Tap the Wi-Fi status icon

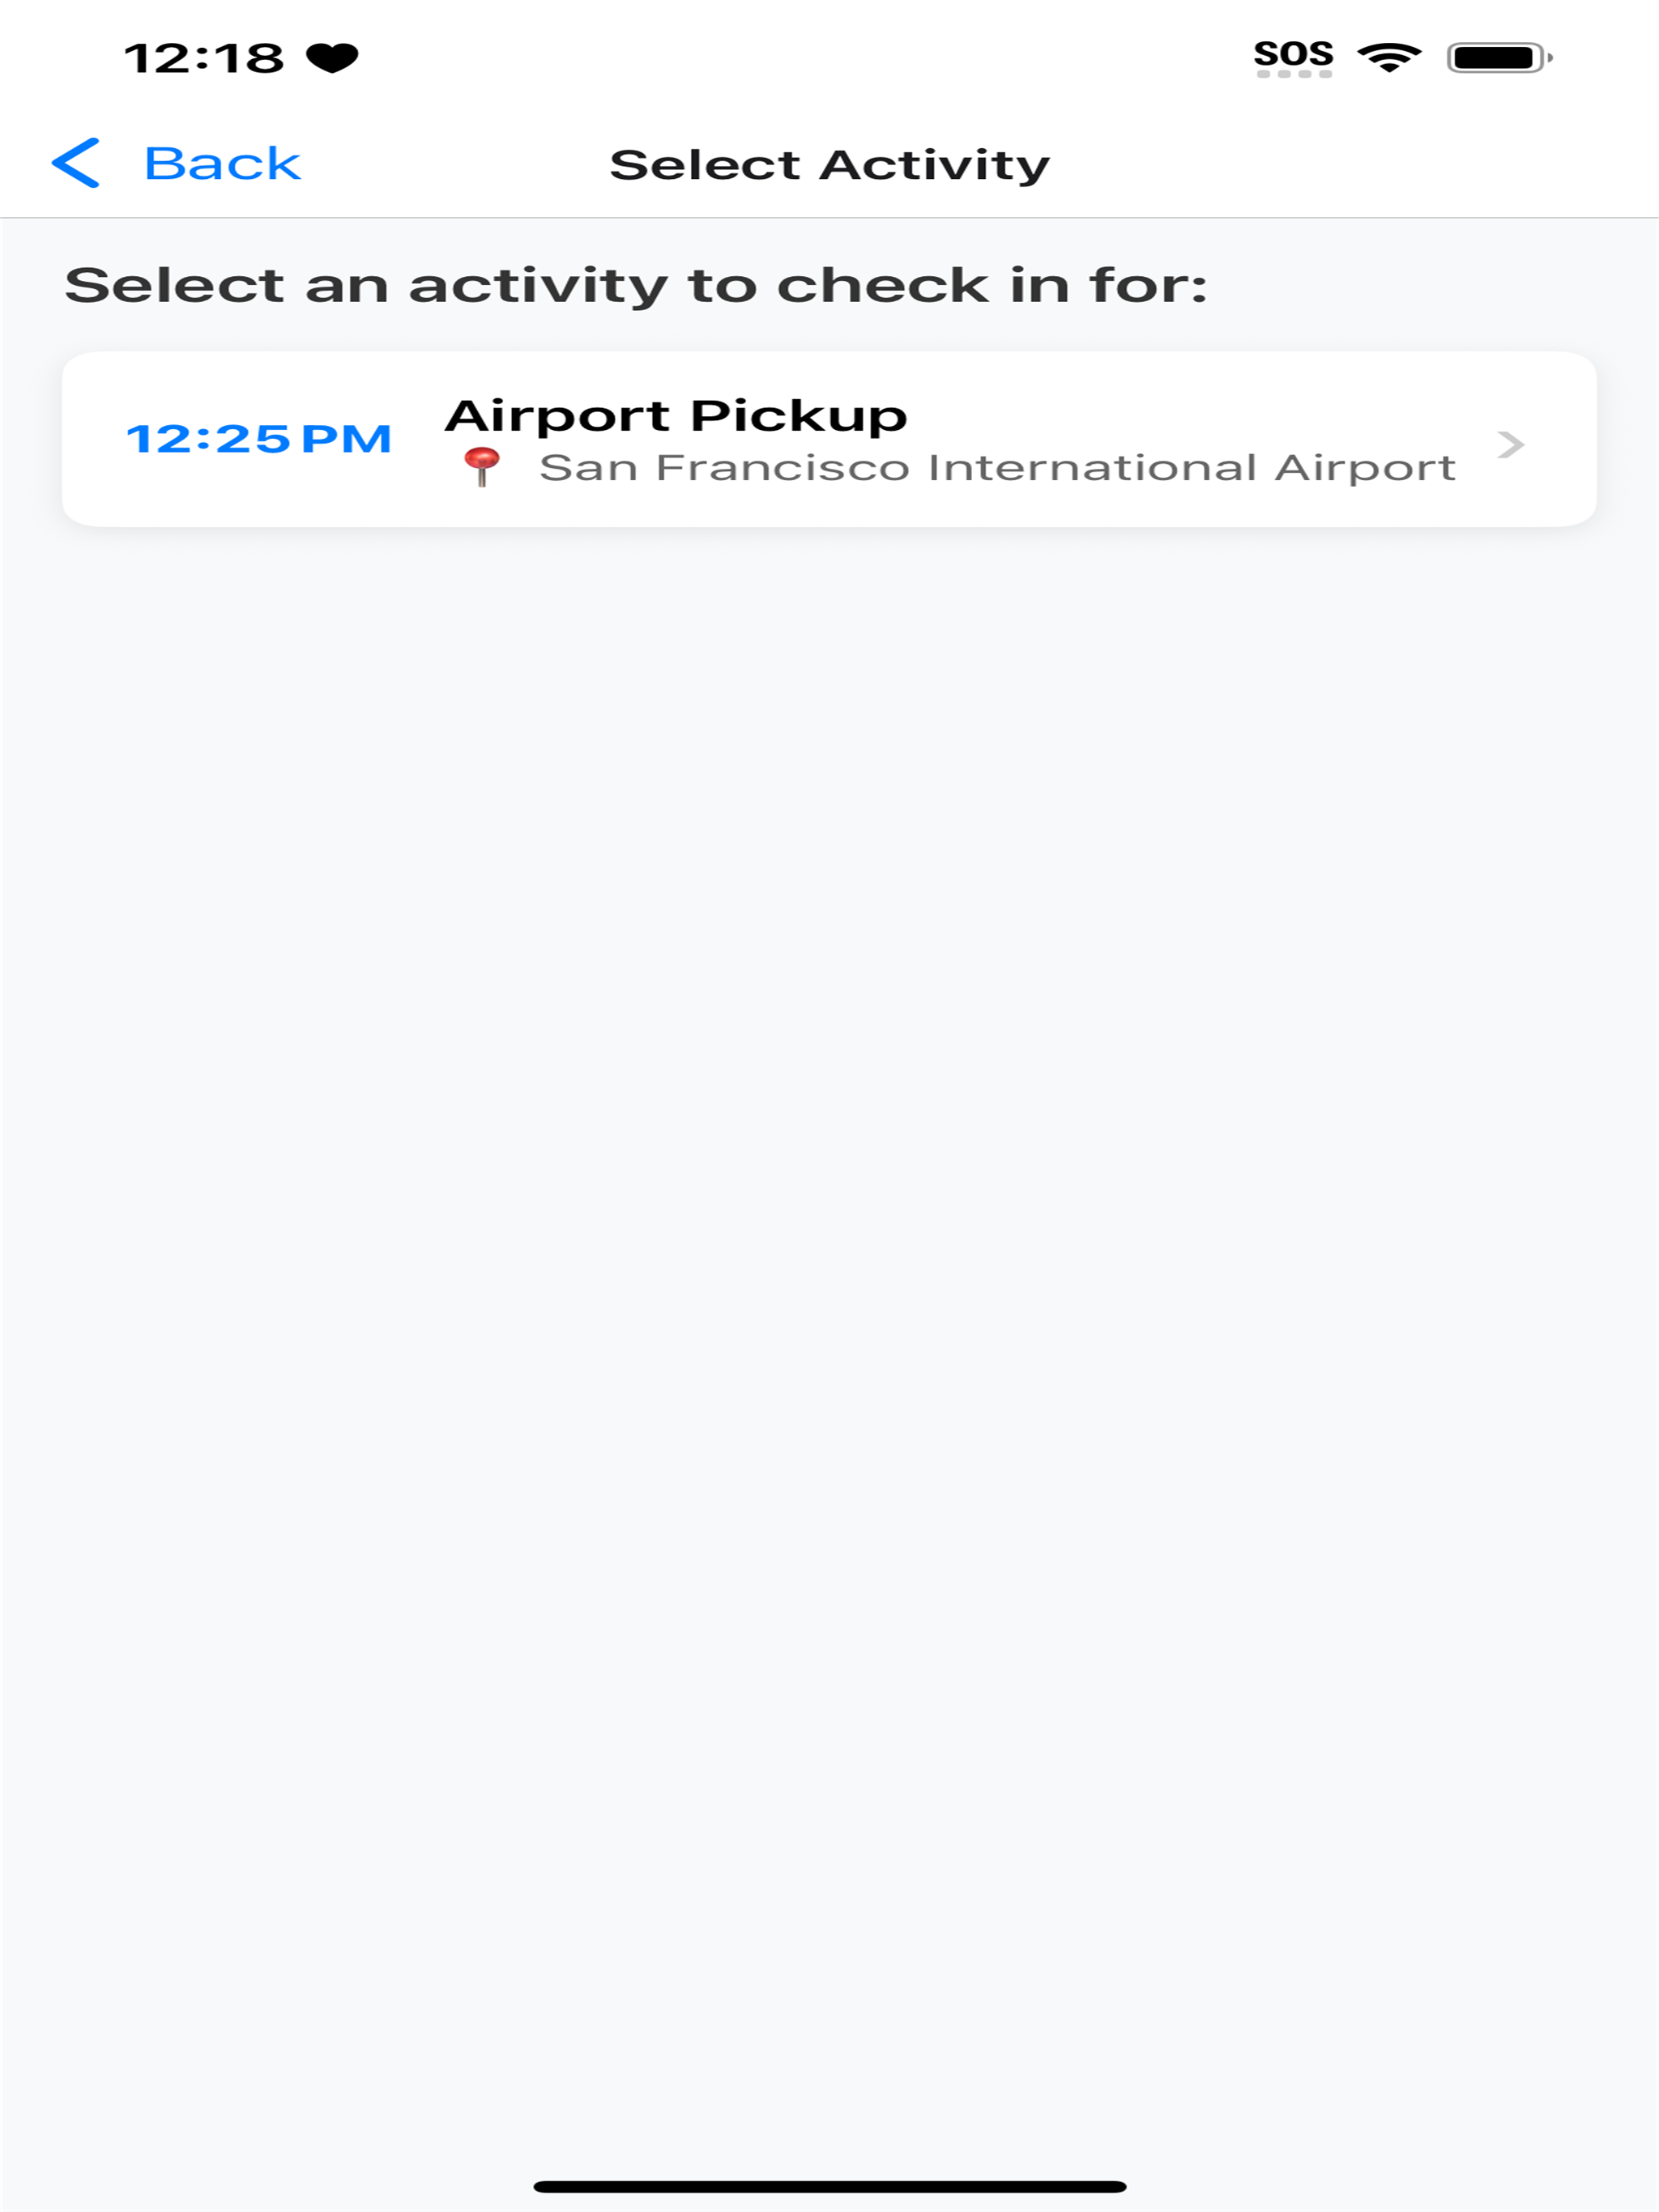tap(1388, 57)
